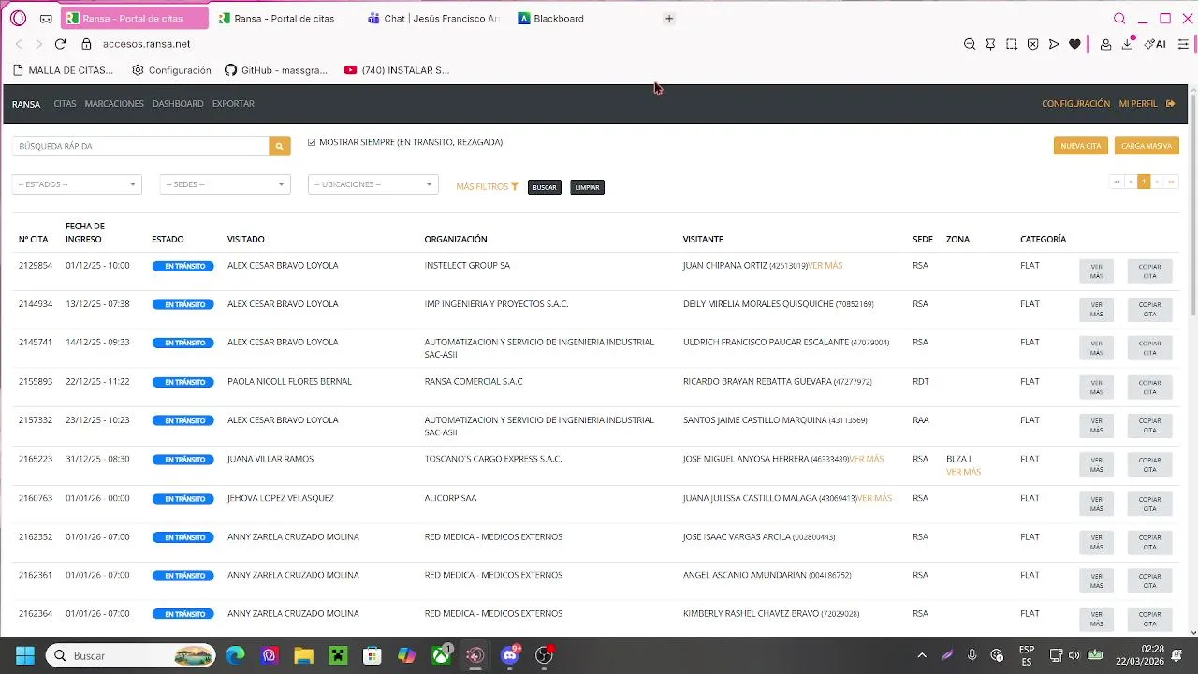Click the Opera logo menu icon
The width and height of the screenshot is (1198, 674).
[x=18, y=19]
